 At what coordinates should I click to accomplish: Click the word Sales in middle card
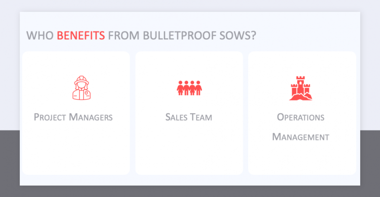176,117
